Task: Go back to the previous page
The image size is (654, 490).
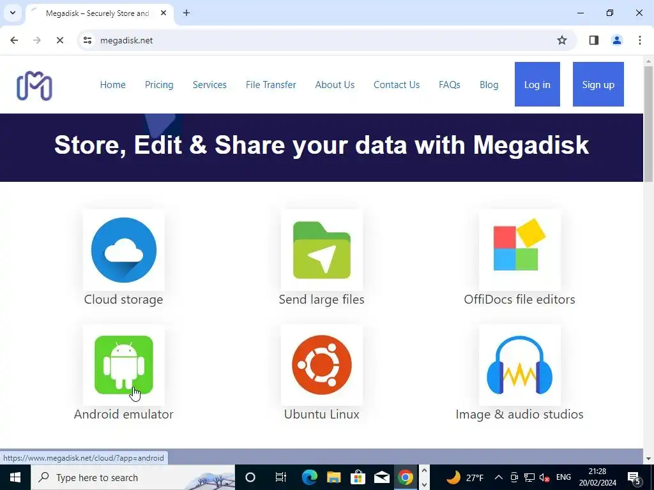Action: [14, 40]
